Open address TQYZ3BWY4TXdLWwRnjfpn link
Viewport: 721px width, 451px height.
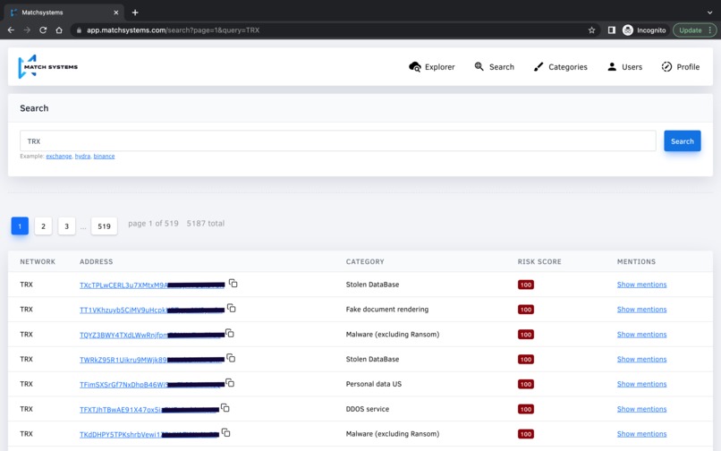point(152,335)
